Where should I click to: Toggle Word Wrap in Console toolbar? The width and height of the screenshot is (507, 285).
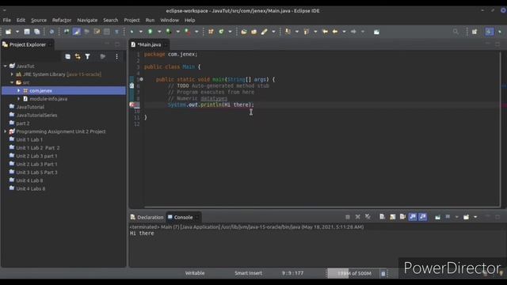tap(402, 217)
